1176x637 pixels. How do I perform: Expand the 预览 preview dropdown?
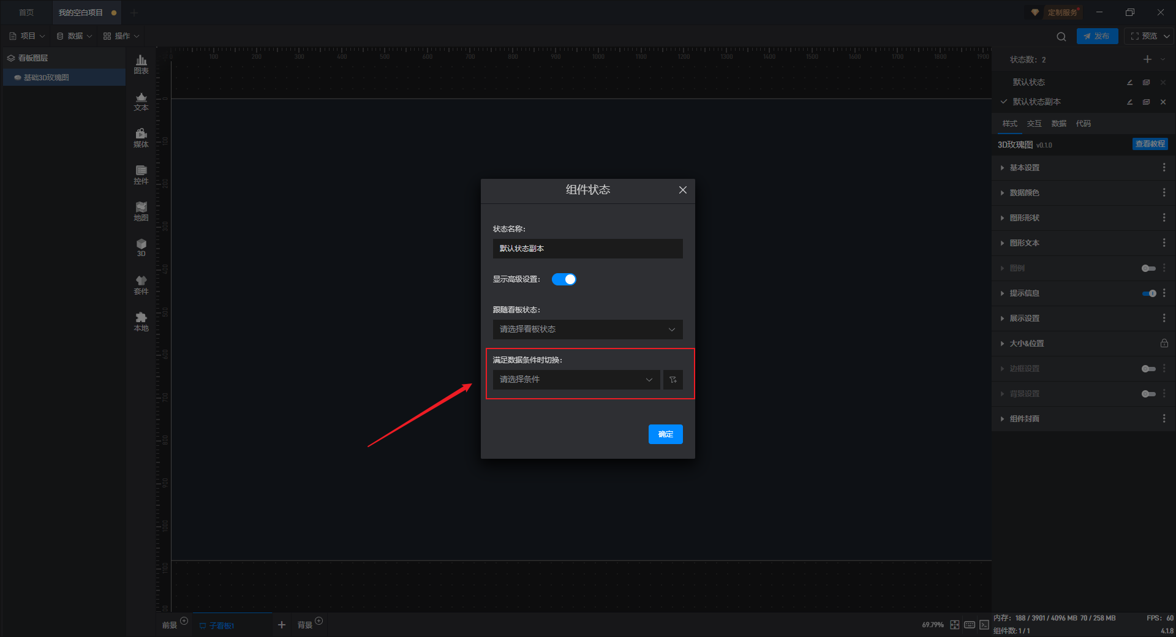click(1167, 36)
